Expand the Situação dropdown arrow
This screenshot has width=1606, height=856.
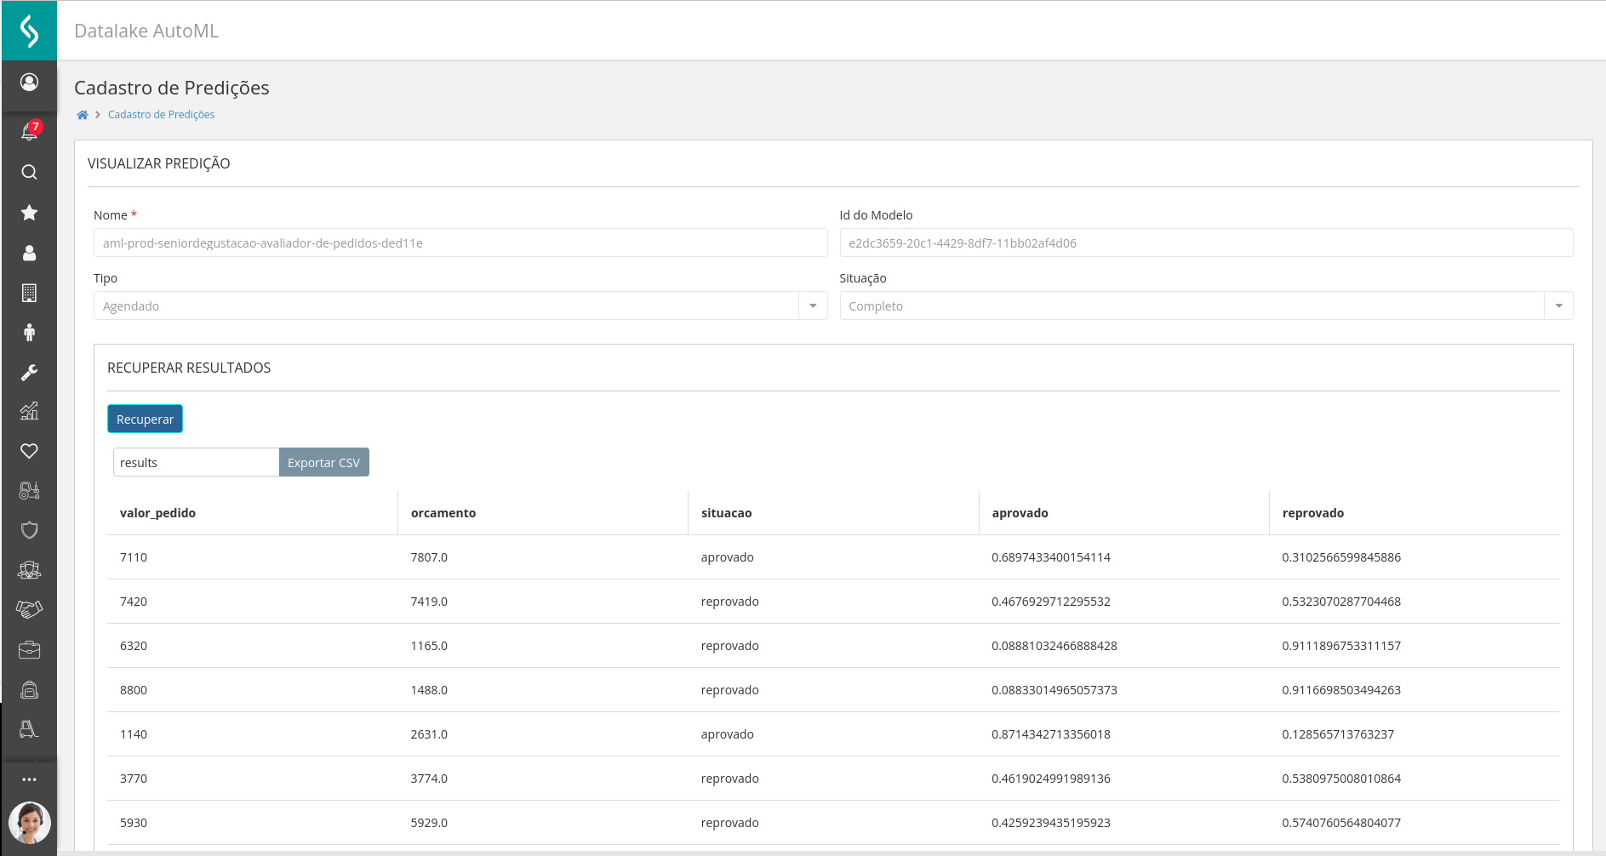click(x=1558, y=305)
